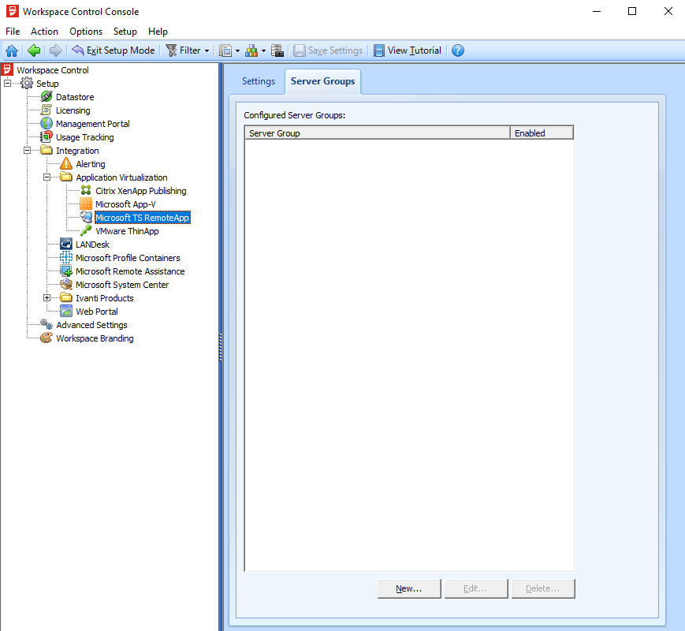The width and height of the screenshot is (685, 631).
Task: Click Save Settings in the toolbar
Action: click(328, 50)
